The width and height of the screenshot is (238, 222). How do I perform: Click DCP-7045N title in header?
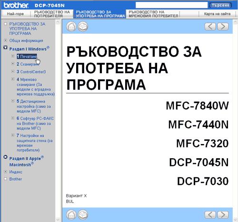[50, 6]
